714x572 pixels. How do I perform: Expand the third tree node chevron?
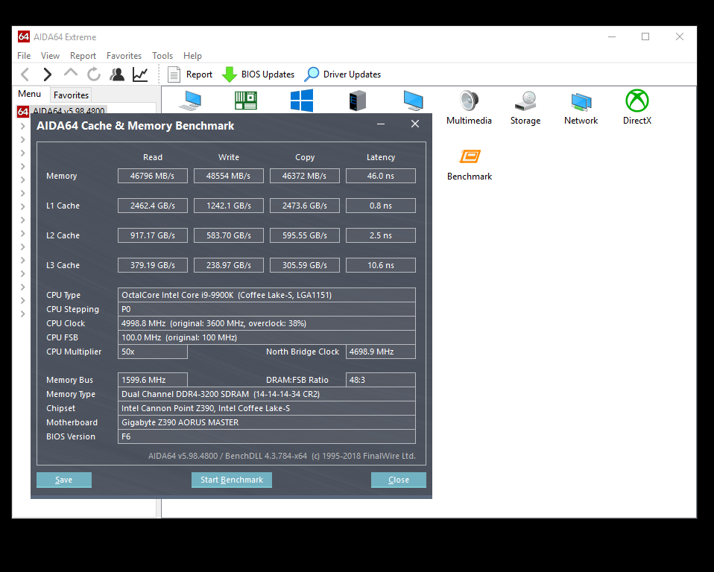23,153
